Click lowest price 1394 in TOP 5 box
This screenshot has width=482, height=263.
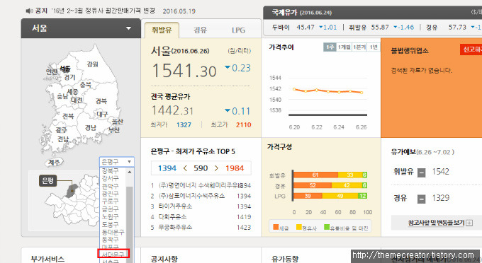coord(167,168)
